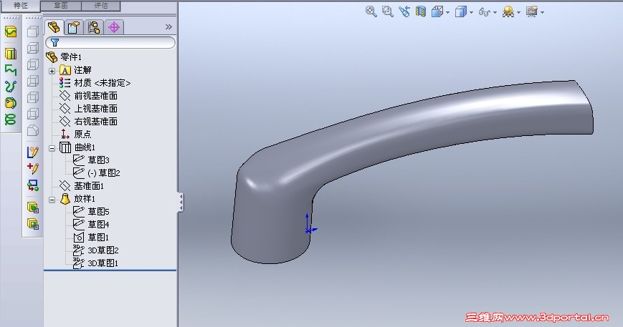Click the View Settings monitor icon
The width and height of the screenshot is (623, 327).
[x=532, y=12]
